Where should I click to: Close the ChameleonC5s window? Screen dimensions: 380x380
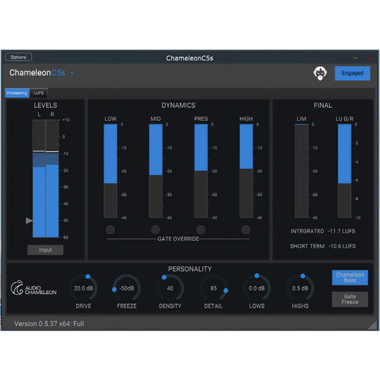(369, 58)
